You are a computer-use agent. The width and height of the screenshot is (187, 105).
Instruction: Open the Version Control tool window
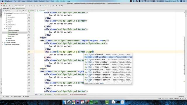tap(16, 97)
